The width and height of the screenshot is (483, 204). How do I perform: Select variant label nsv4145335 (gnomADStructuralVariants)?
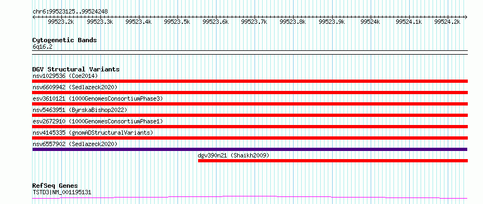(93, 133)
